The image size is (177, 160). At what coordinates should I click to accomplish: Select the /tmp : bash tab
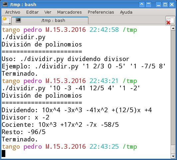50,21
